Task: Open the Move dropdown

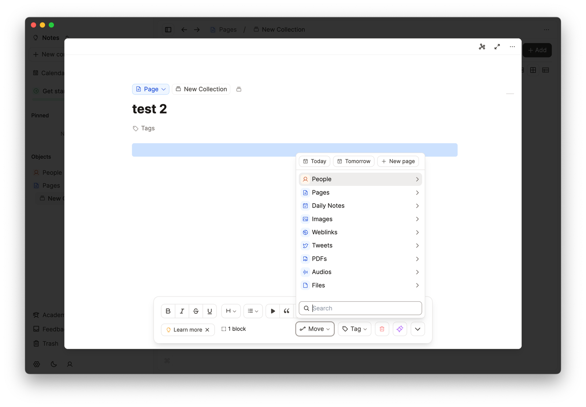Action: click(x=315, y=329)
